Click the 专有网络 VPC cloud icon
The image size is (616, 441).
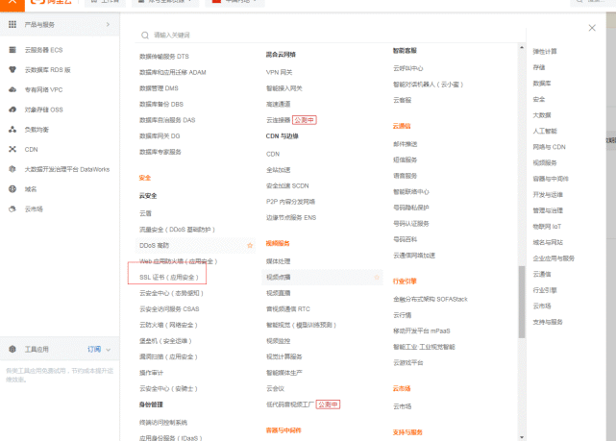click(12, 89)
